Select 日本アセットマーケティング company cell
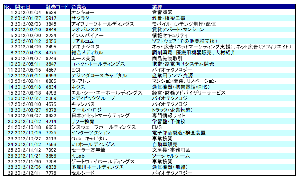Image resolution: width=299 pixels, height=179 pixels. pos(100,115)
